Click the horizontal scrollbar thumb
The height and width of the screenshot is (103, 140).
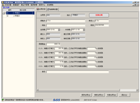tap(79, 90)
